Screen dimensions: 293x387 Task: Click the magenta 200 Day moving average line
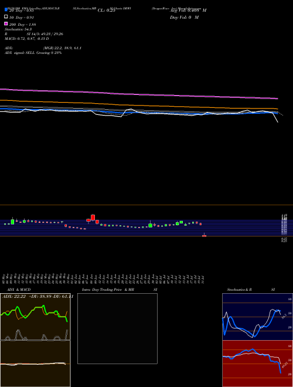(x=139, y=94)
